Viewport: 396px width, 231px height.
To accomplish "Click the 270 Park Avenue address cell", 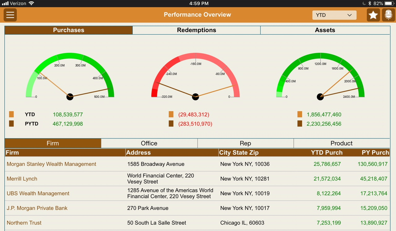I will 148,208.
